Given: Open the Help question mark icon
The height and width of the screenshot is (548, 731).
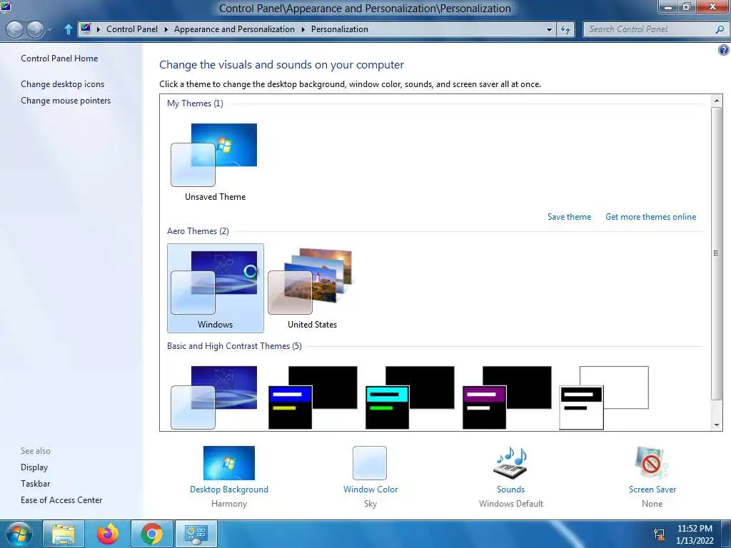Looking at the screenshot, I should [x=724, y=50].
